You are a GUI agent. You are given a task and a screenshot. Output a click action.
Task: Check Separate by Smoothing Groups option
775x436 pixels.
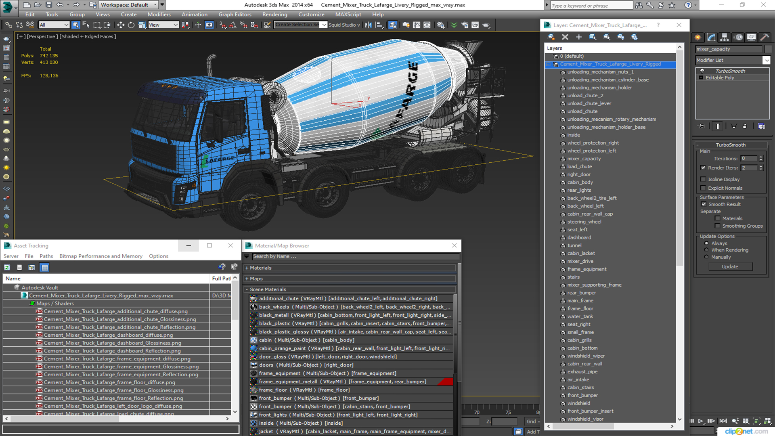pos(717,226)
